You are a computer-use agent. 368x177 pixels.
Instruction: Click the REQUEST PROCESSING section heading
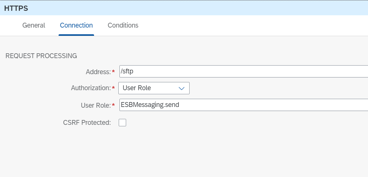41,56
